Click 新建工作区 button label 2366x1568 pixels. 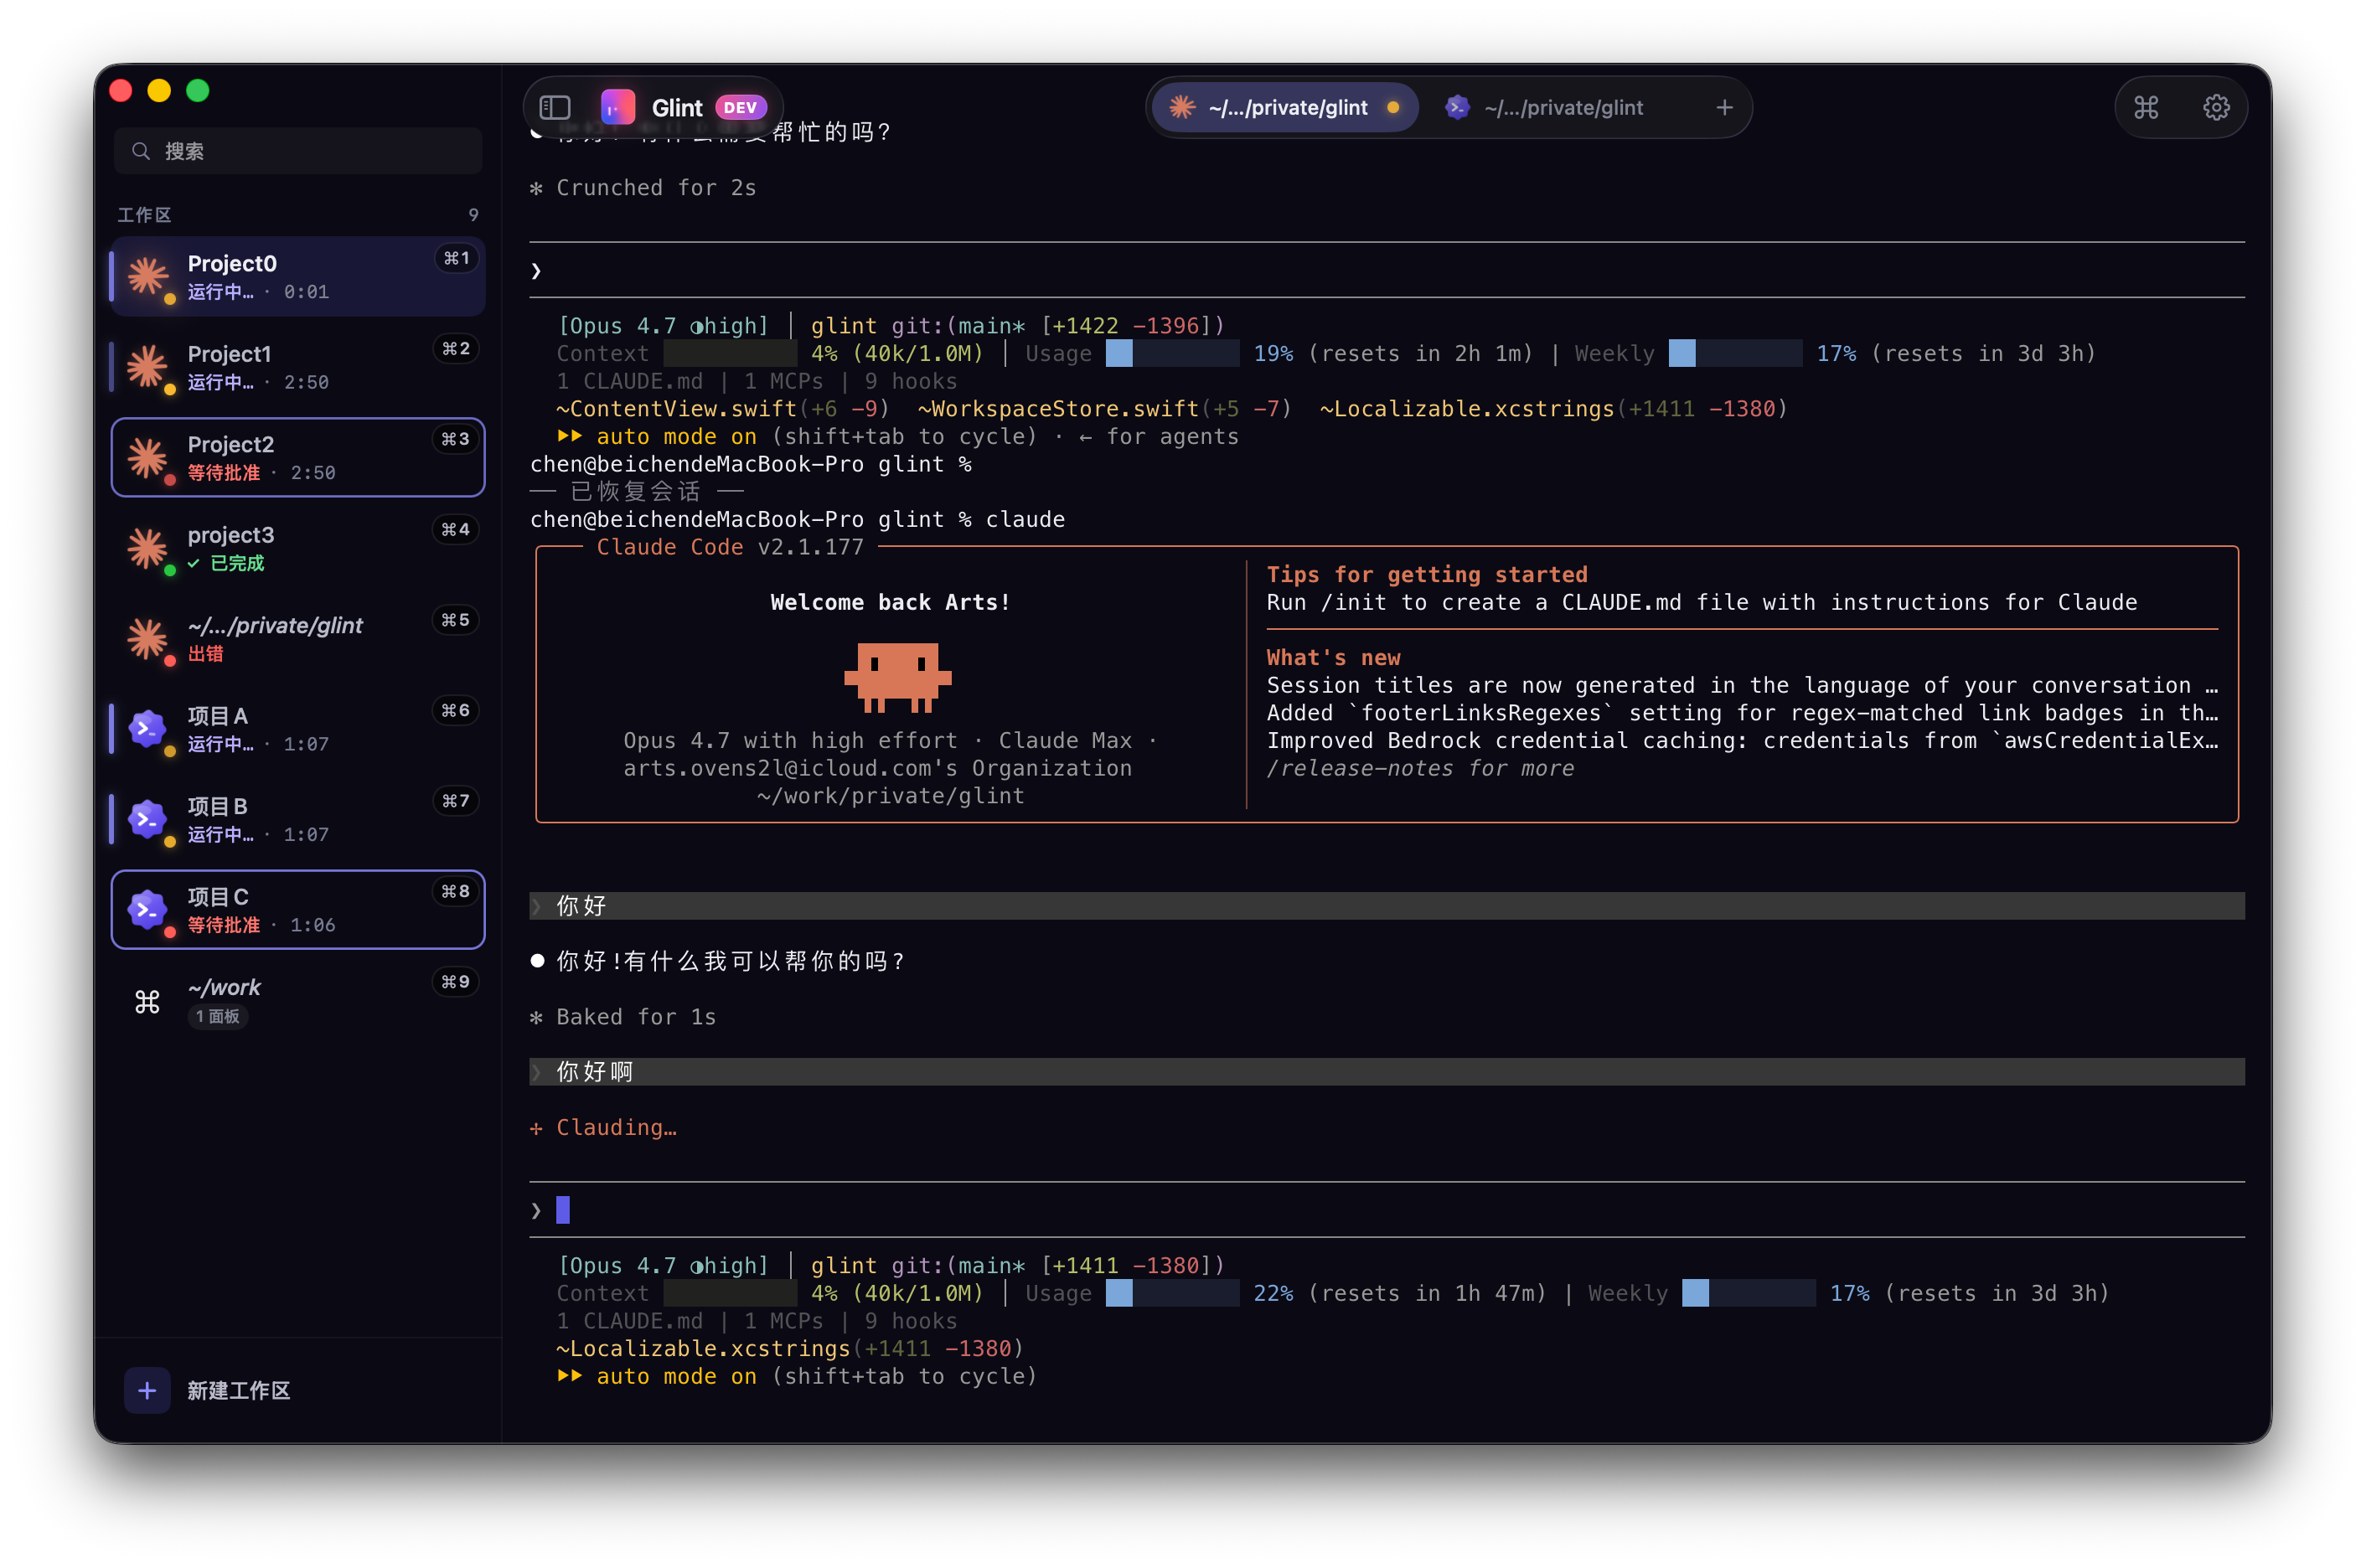click(x=239, y=1390)
